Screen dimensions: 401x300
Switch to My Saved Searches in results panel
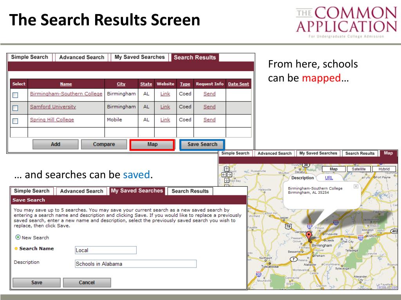[140, 57]
